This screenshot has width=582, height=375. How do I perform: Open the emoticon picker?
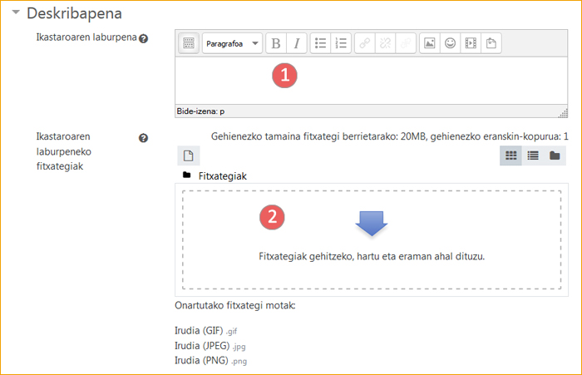450,43
